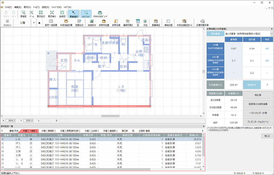Switch to the 開口部 tab

(125, 131)
